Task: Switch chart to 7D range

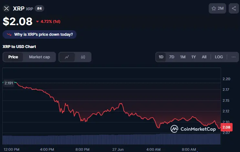Action: tap(172, 57)
